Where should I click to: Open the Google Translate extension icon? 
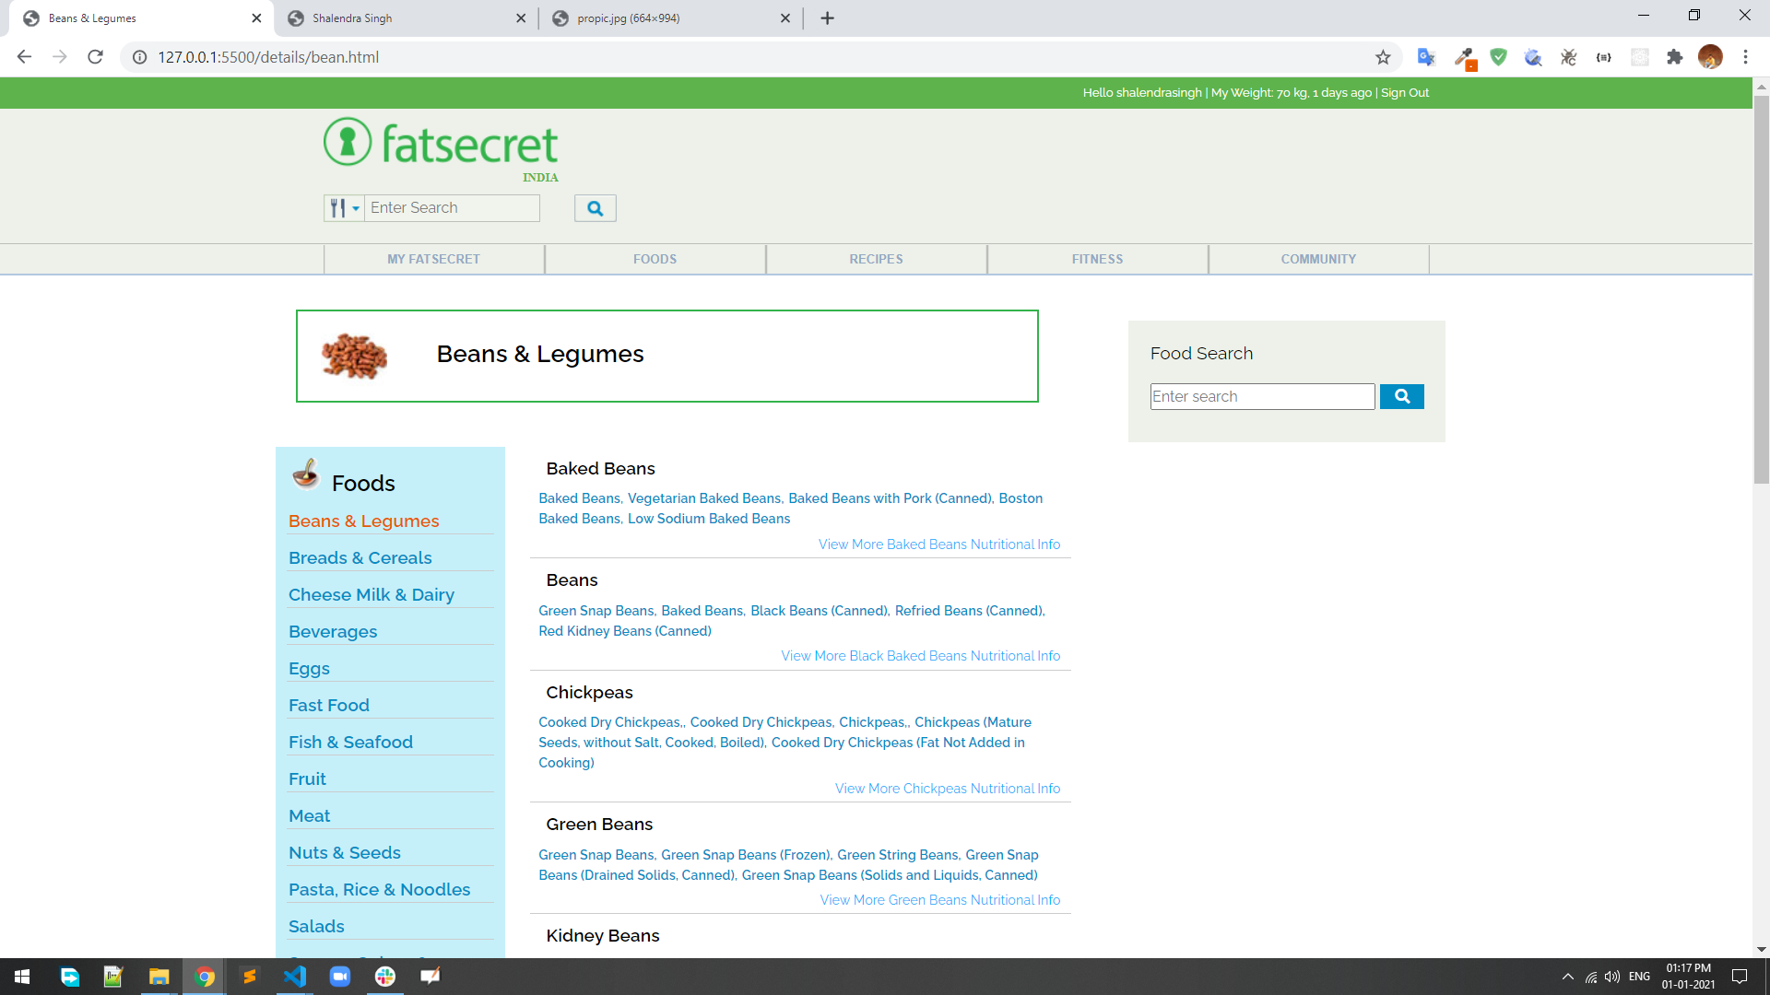[x=1426, y=57]
